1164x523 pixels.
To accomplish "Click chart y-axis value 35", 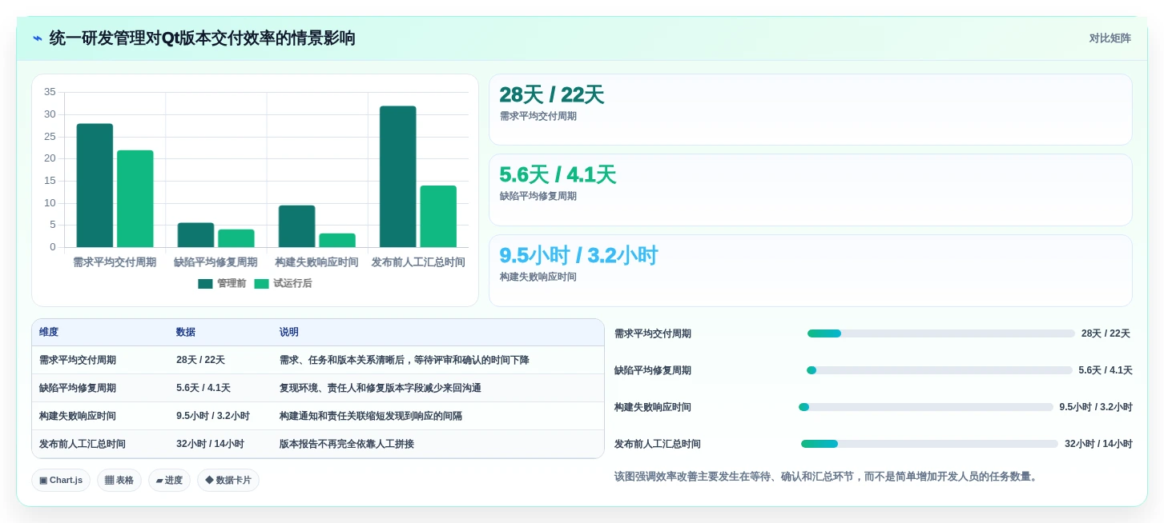I will [50, 92].
